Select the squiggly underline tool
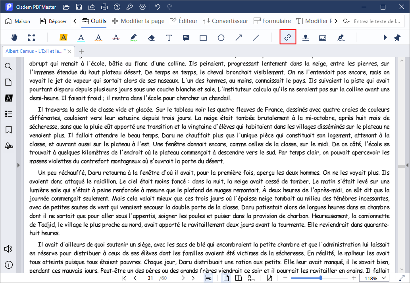This screenshot has height=283, width=410. tap(98, 38)
